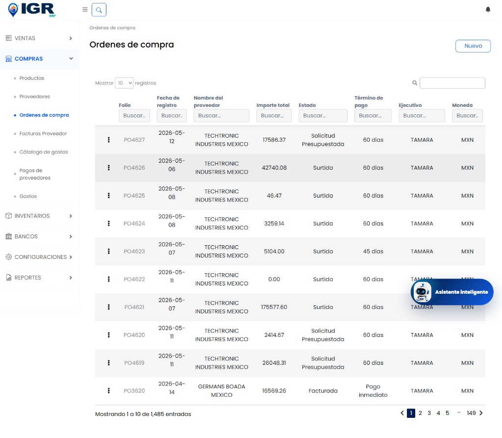Open Productos in sidebar
The height and width of the screenshot is (438, 502).
coord(32,78)
